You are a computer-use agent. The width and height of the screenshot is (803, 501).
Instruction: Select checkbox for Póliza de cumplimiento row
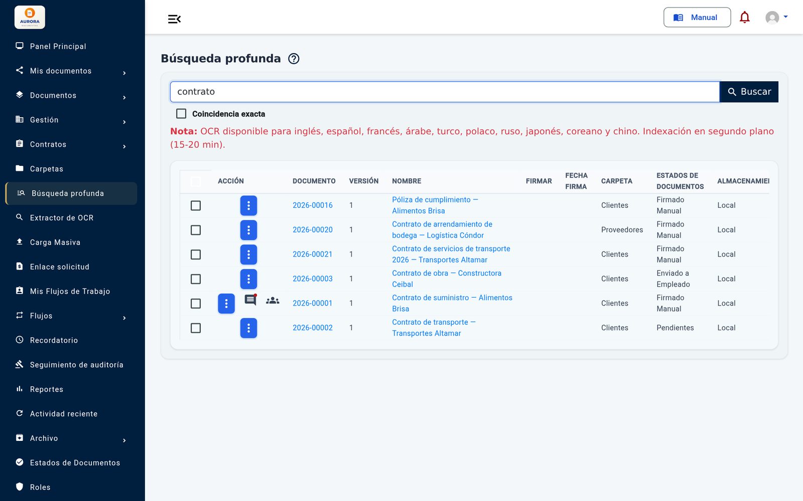click(196, 205)
